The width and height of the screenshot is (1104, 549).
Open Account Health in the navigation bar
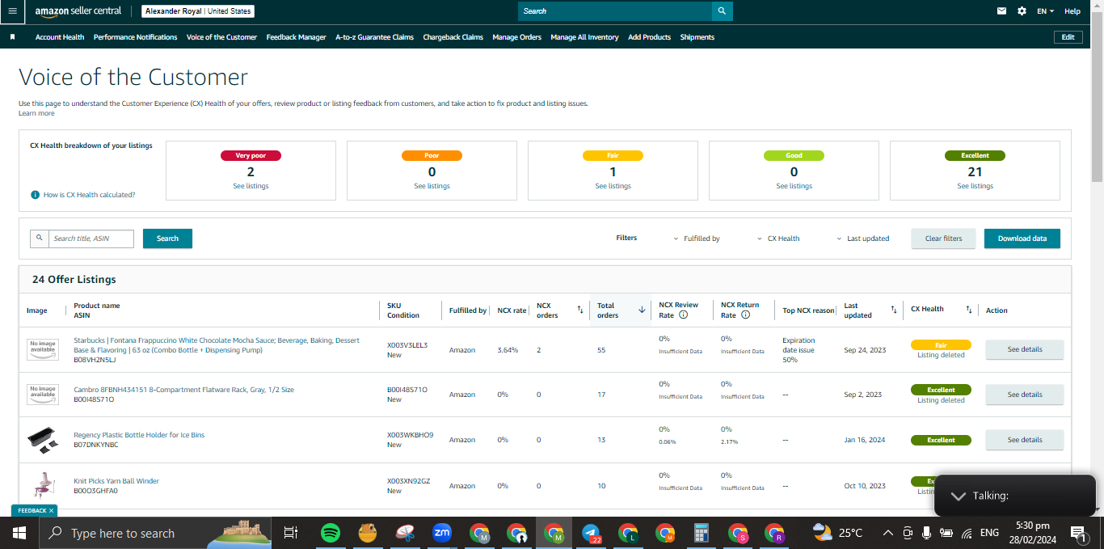click(x=60, y=37)
